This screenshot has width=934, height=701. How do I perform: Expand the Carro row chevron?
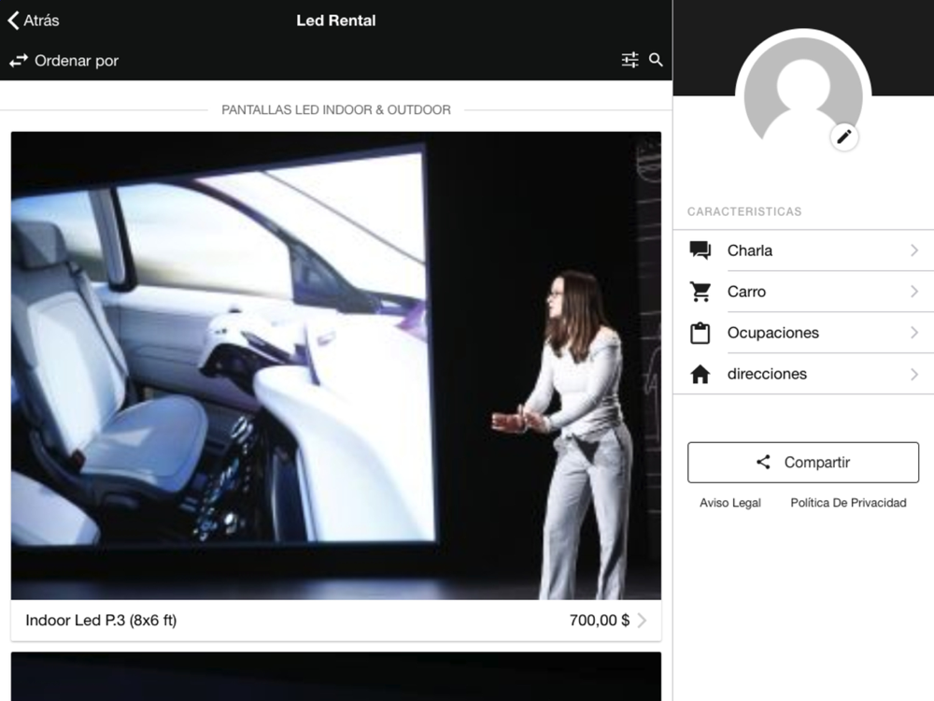click(x=913, y=292)
